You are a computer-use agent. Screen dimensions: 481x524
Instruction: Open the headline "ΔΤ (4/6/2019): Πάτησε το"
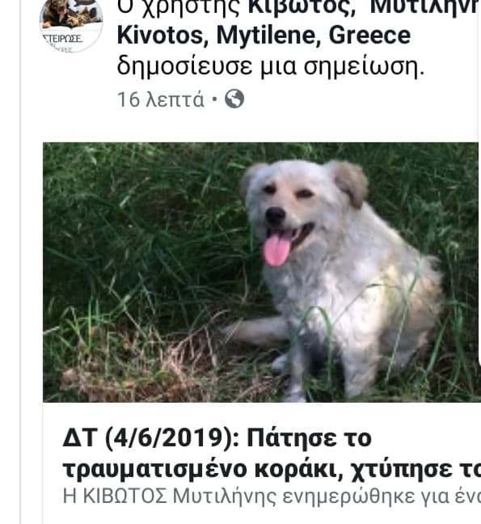coord(217,438)
